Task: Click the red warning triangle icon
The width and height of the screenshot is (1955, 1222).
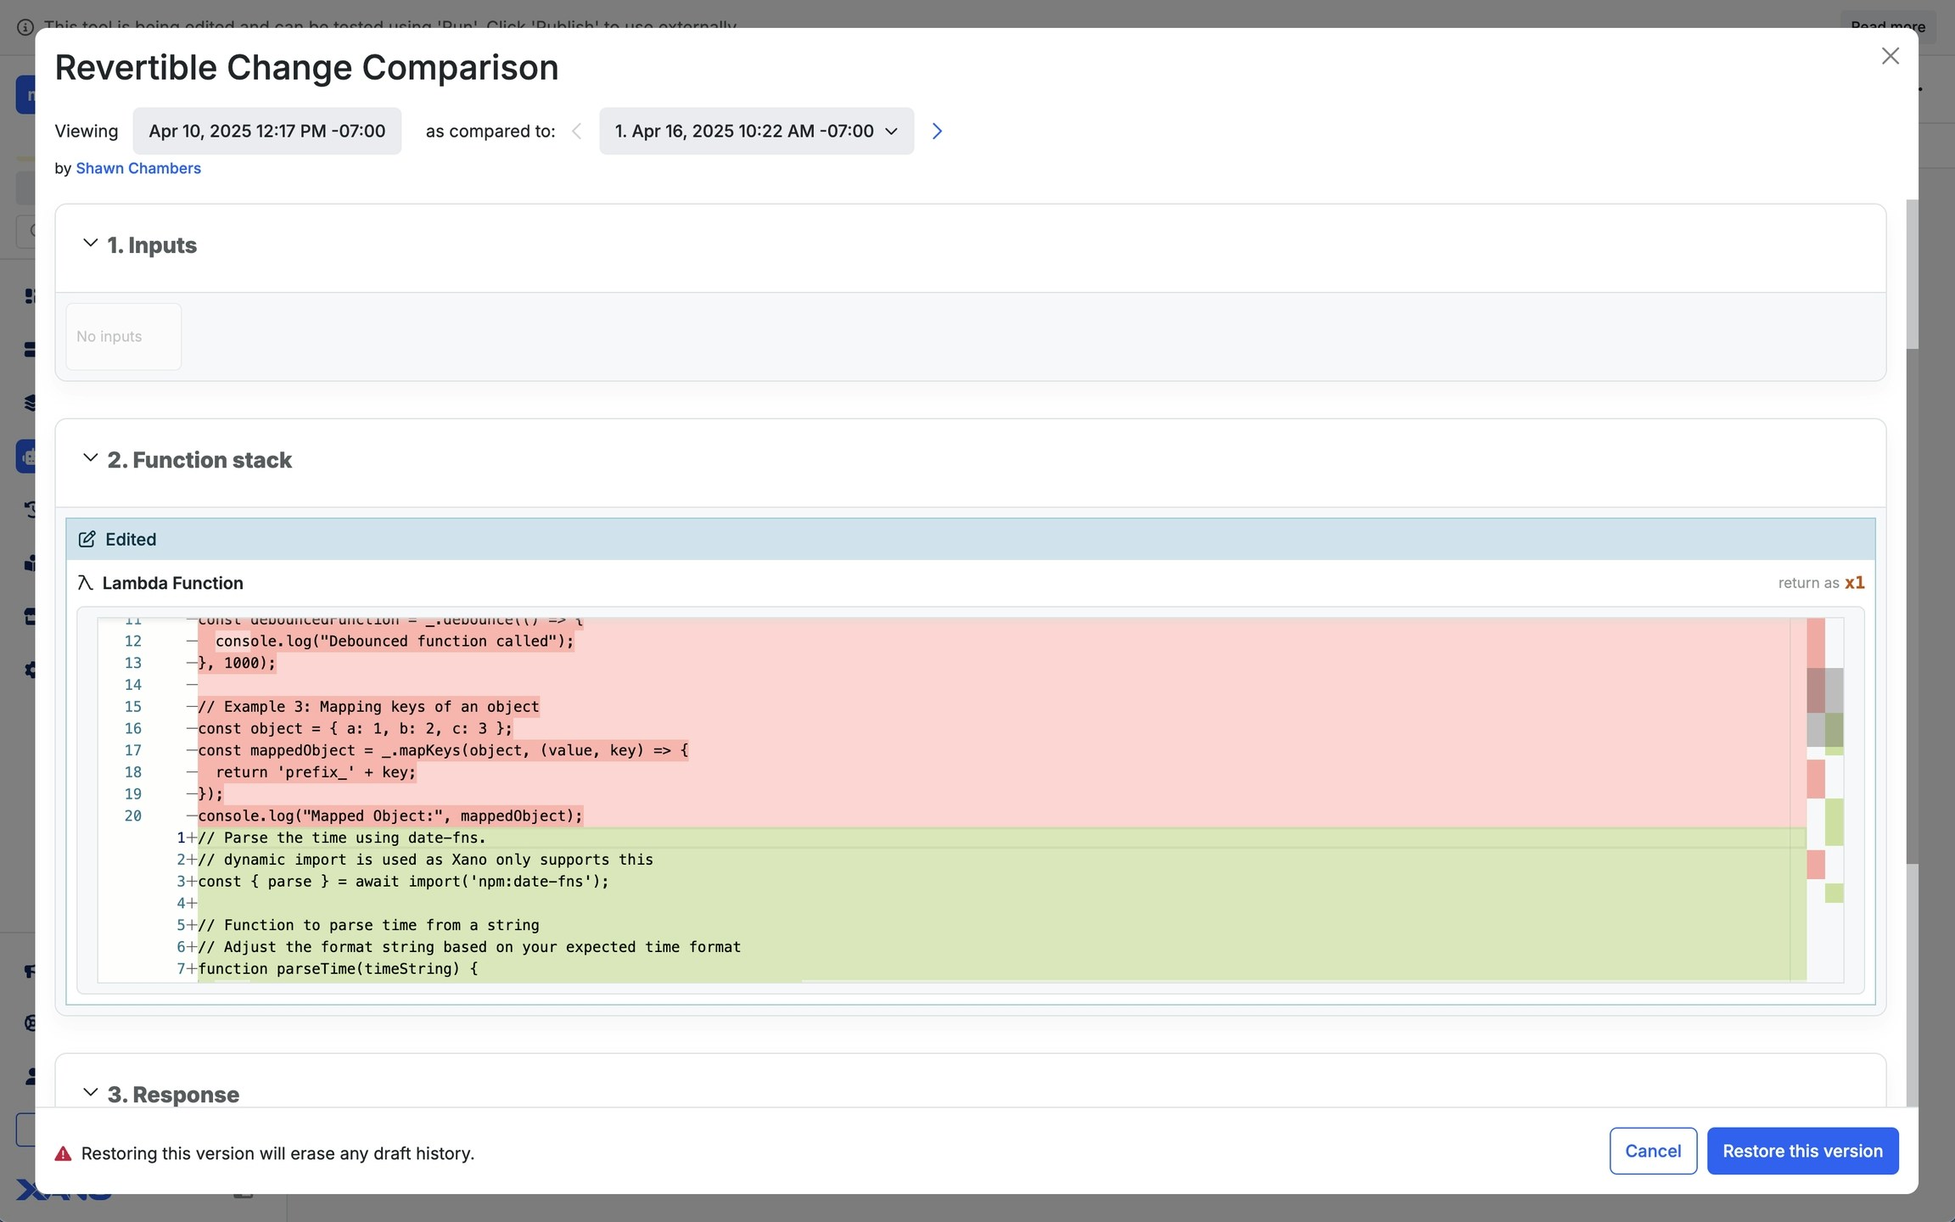Action: [63, 1154]
